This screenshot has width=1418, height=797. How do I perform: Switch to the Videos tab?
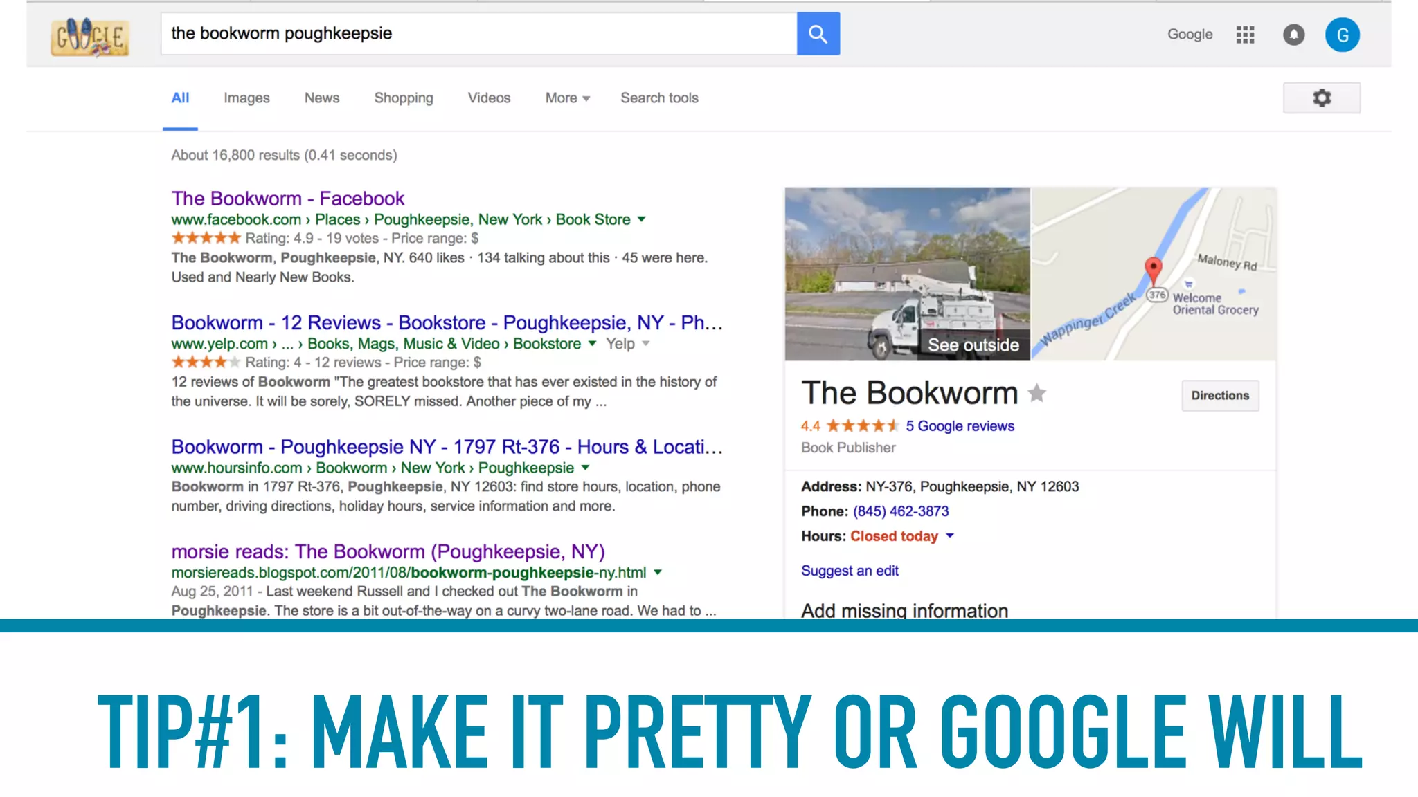(x=489, y=98)
